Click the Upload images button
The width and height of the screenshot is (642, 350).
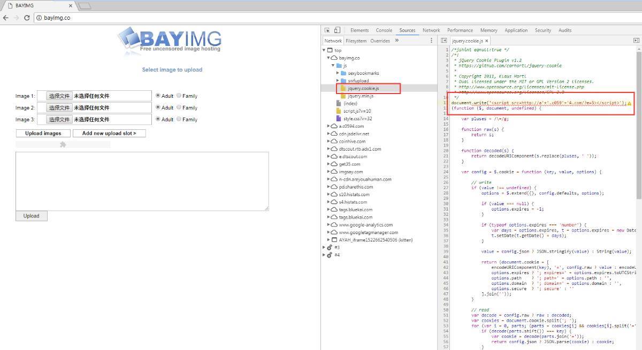pyautogui.click(x=43, y=133)
